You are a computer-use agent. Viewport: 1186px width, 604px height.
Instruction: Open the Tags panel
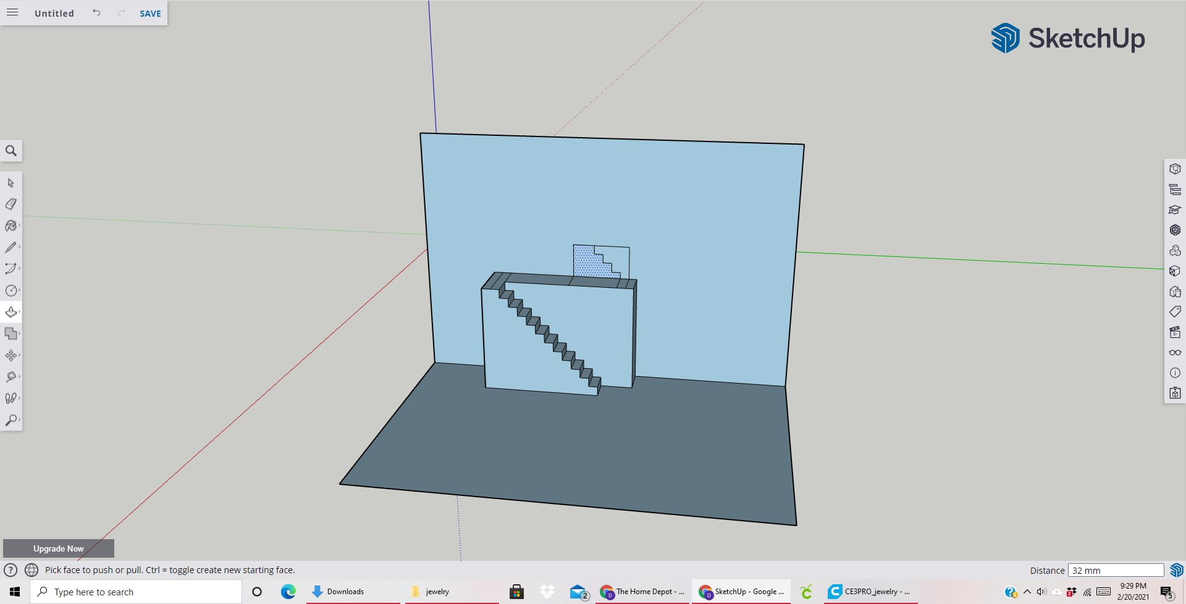tap(1175, 311)
